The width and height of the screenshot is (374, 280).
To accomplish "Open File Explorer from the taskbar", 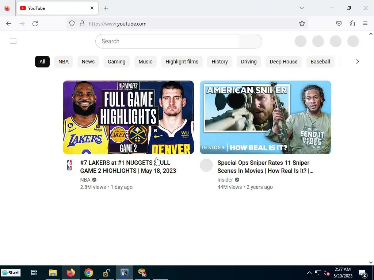I will (53, 273).
